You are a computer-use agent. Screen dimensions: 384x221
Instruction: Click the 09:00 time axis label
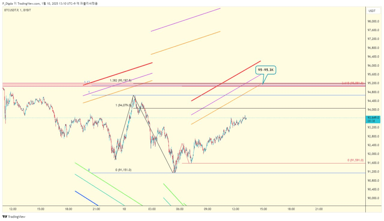(208, 209)
